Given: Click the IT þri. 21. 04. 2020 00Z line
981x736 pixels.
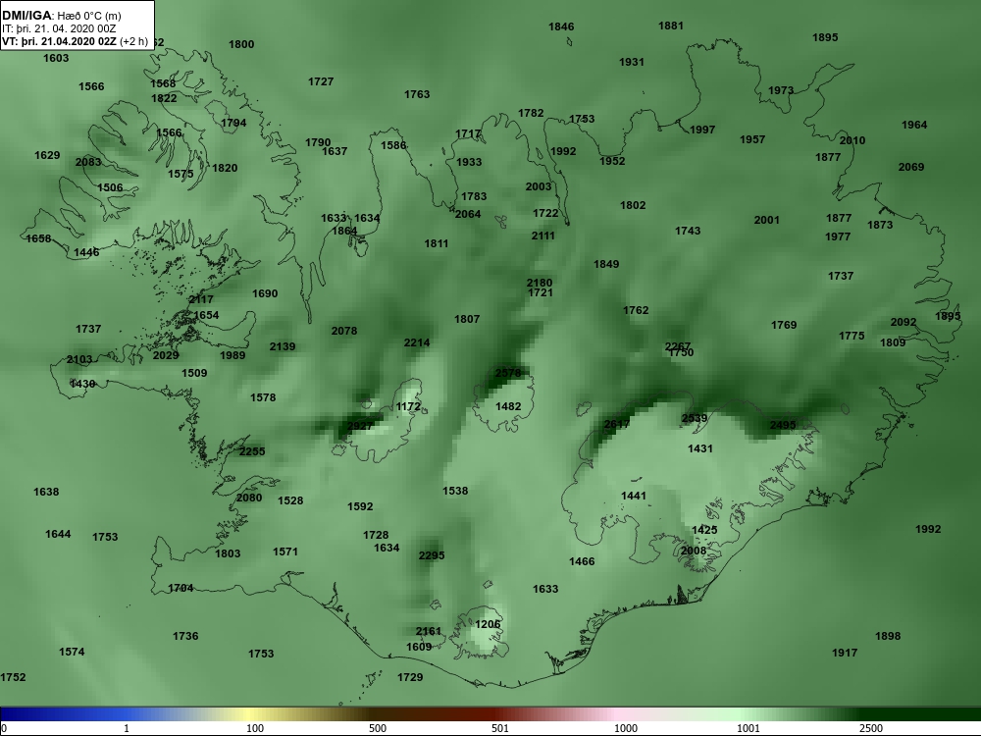Looking at the screenshot, I should (x=60, y=28).
